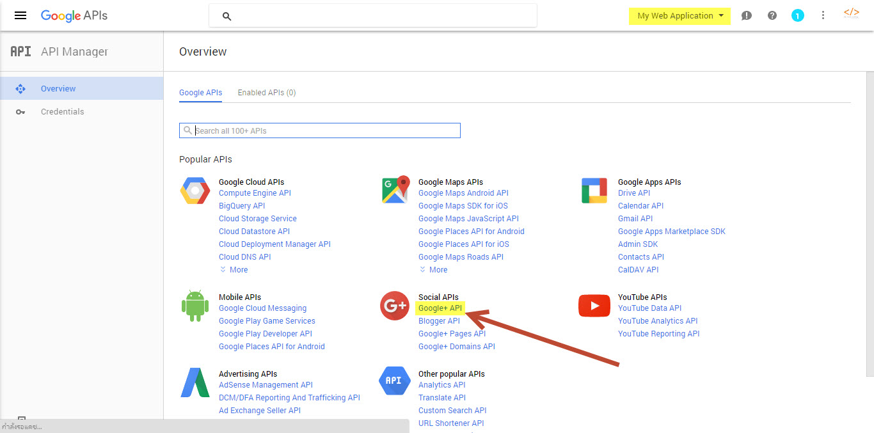Open Google Maps Roads API link
The image size is (874, 433).
461,257
